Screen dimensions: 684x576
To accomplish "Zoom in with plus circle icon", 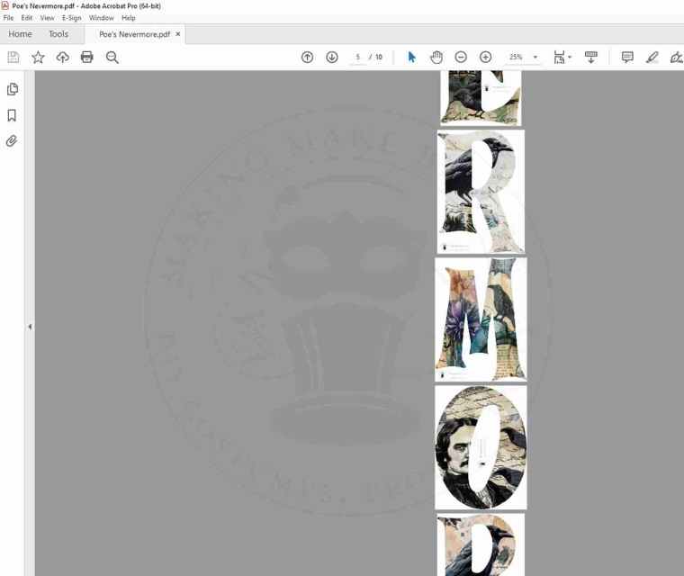I will (485, 58).
